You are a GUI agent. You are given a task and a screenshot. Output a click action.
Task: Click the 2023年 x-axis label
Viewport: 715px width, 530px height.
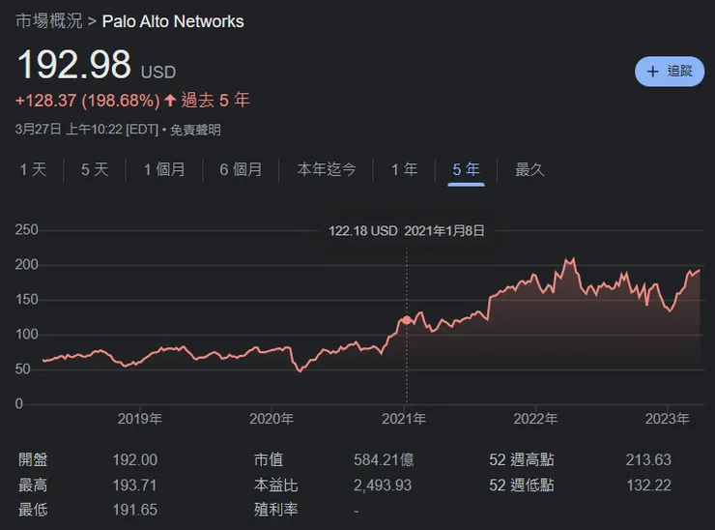(667, 419)
